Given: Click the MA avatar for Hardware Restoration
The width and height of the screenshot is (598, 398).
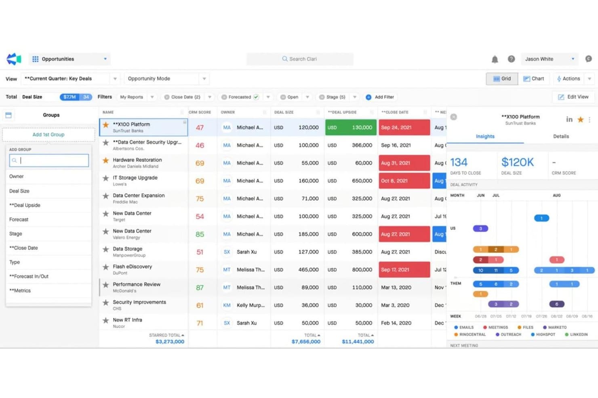Looking at the screenshot, I should 227,163.
